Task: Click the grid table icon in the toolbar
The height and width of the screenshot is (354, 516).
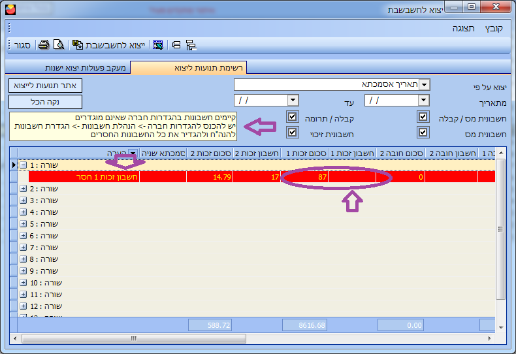Action: click(x=157, y=45)
